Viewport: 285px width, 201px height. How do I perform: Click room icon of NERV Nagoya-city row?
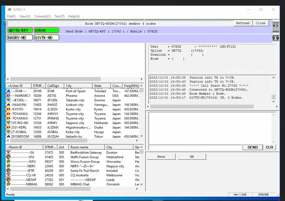point(8,166)
